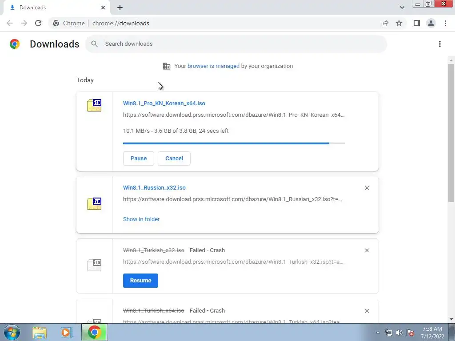The width and height of the screenshot is (455, 341).
Task: Click the volume speaker tray icon
Action: (x=399, y=333)
